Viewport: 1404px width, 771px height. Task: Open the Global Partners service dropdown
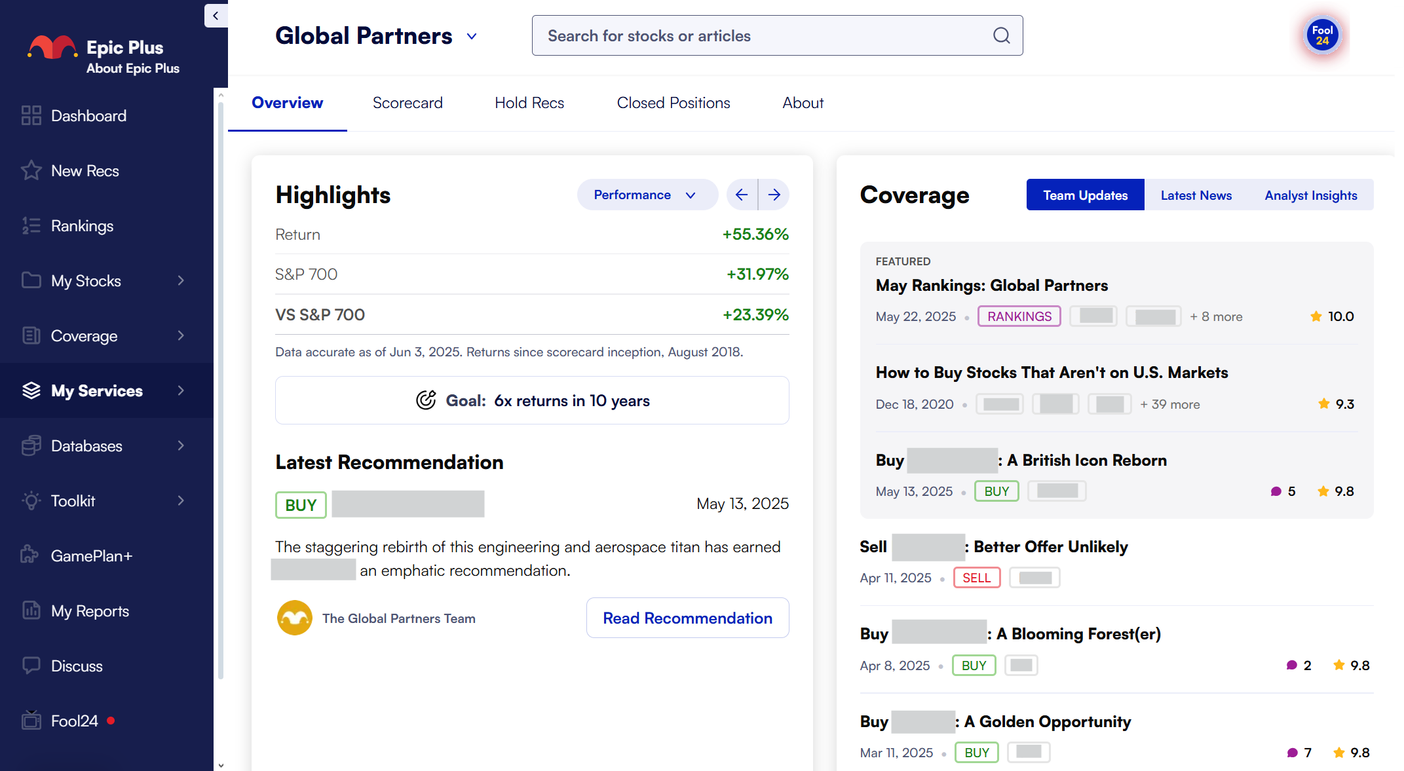pyautogui.click(x=472, y=36)
